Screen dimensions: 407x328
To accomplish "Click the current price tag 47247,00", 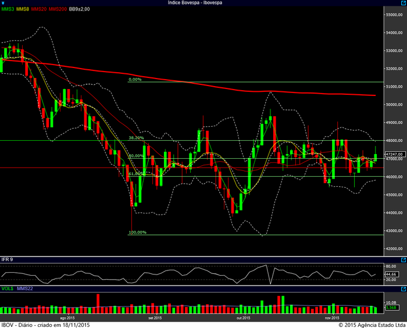I will coord(394,154).
